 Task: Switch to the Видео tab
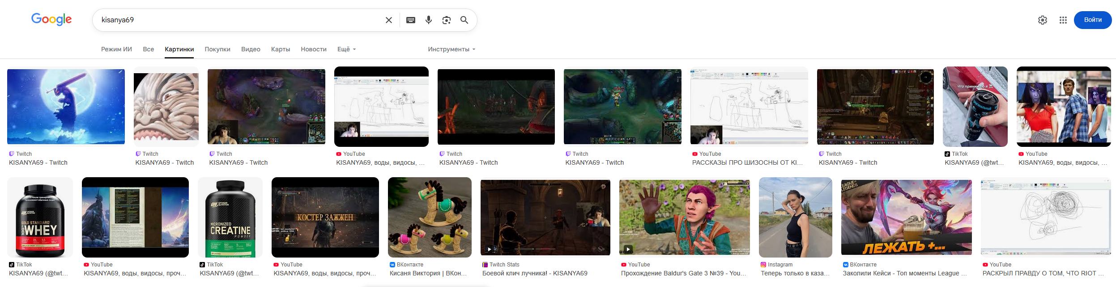[x=251, y=49]
